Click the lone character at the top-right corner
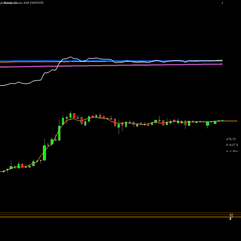Screen dimensions: 241x241 (x=222, y=3)
